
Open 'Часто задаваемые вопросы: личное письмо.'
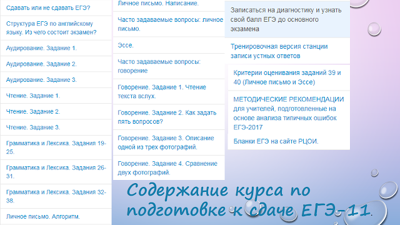click(x=171, y=24)
